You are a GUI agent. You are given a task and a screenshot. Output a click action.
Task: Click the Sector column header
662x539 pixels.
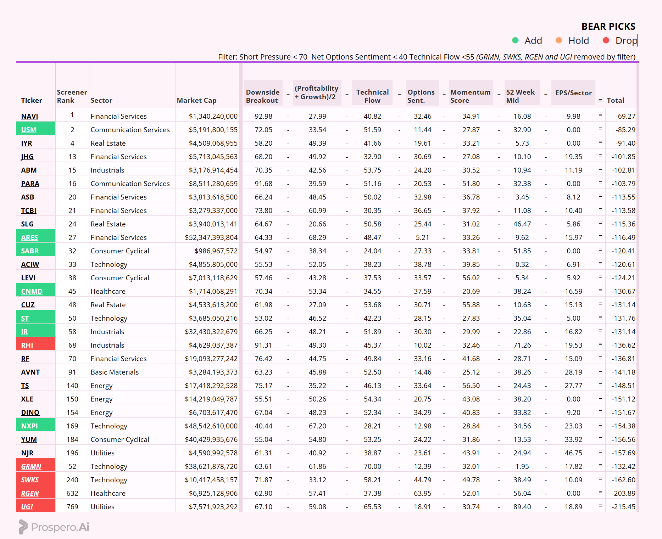pos(101,100)
